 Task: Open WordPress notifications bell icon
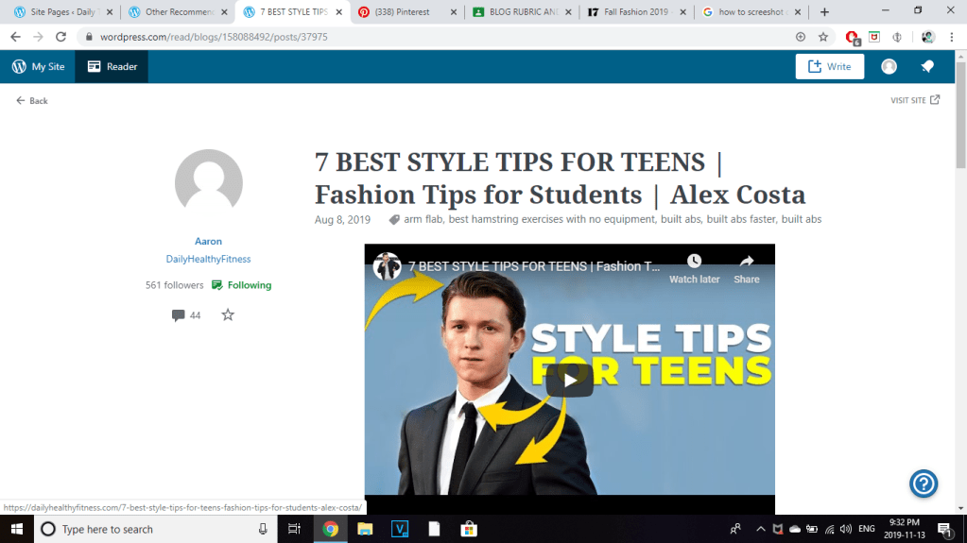click(x=927, y=66)
